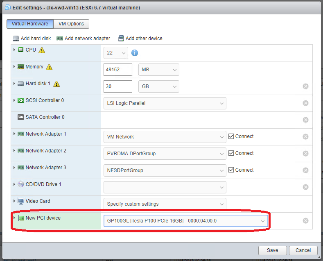This screenshot has height=261, width=323.
Task: Grab the dialog resize grip corner
Action: [319, 257]
